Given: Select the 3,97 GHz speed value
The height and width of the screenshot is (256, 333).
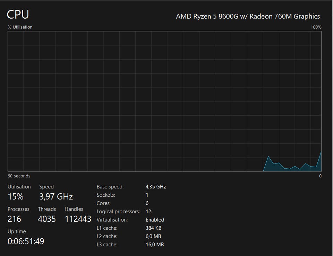Looking at the screenshot, I should coord(56,197).
